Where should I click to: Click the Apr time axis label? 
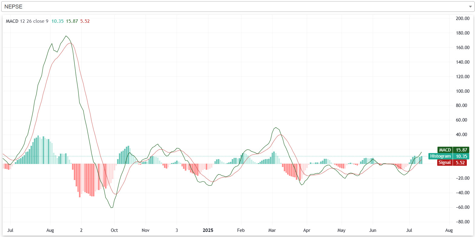click(307, 230)
